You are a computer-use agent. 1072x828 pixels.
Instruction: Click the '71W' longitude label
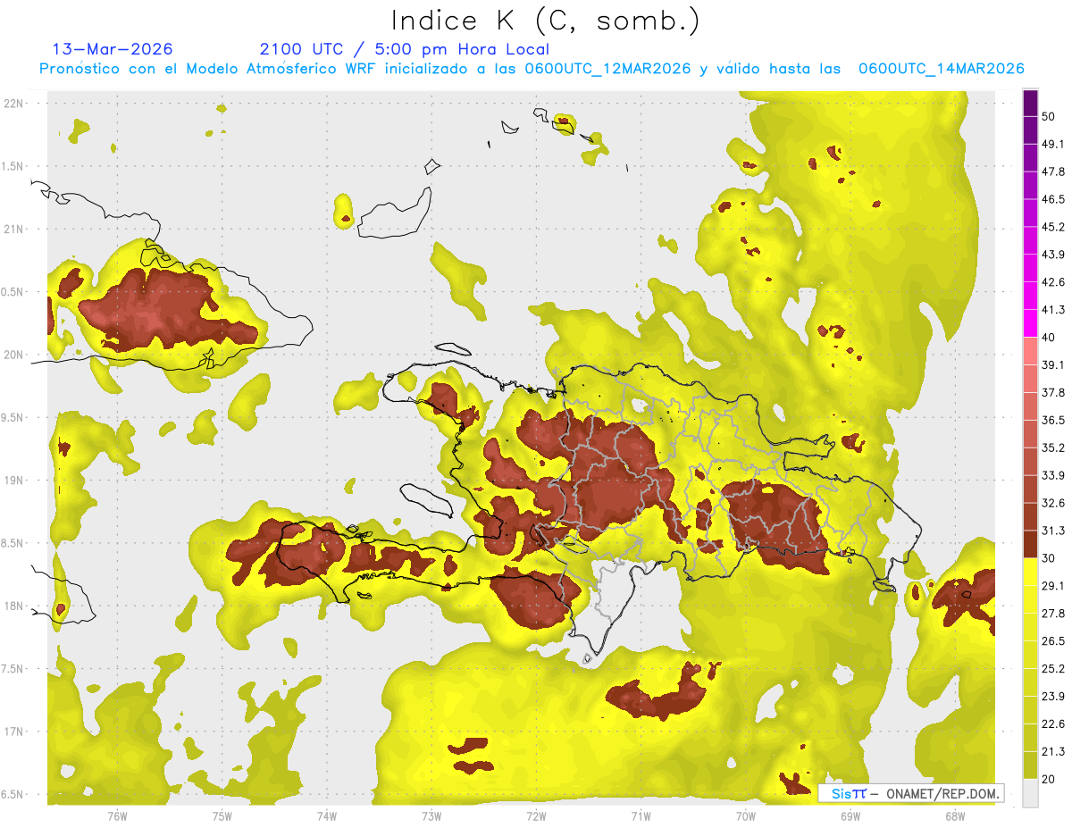(x=641, y=816)
